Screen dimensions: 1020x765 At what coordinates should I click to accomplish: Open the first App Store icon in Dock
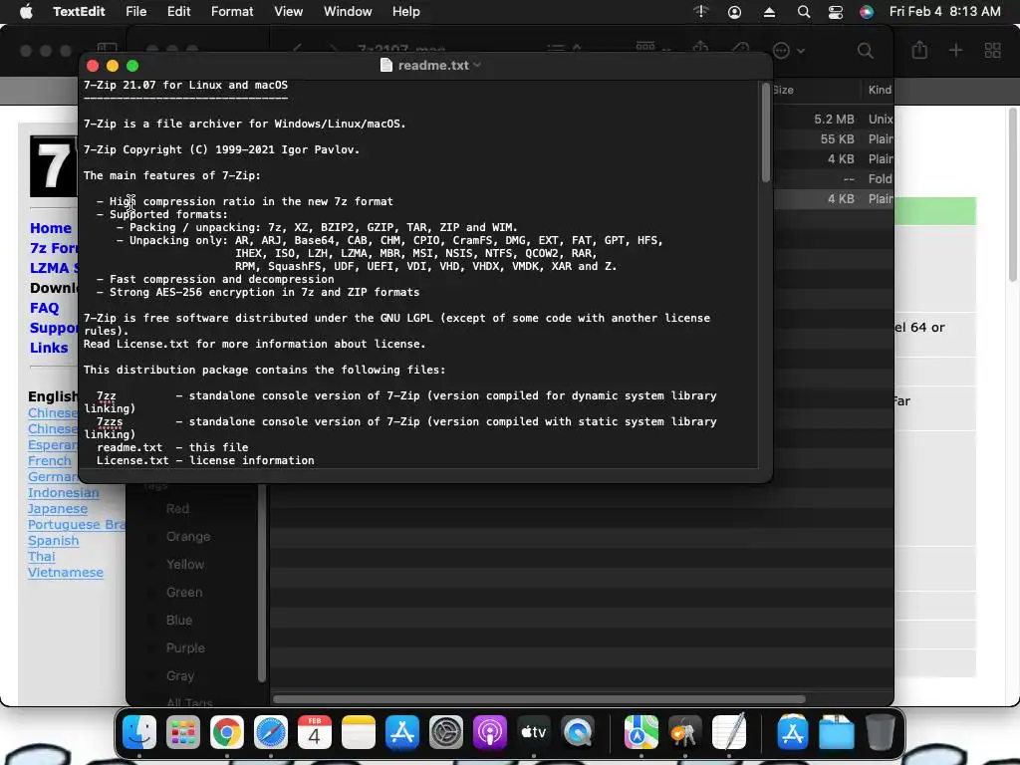(x=402, y=732)
